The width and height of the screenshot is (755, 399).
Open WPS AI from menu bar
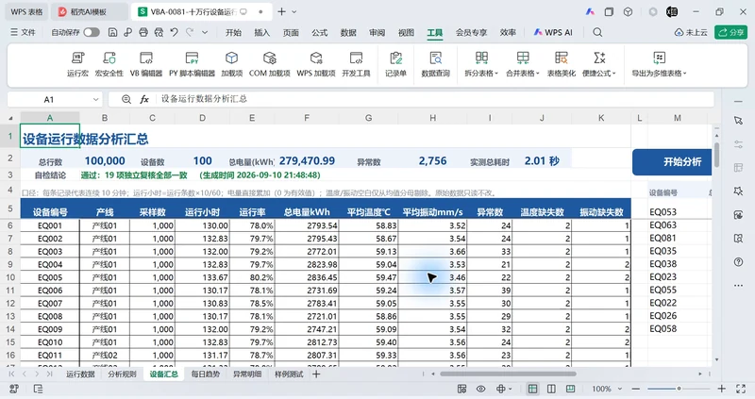[553, 32]
